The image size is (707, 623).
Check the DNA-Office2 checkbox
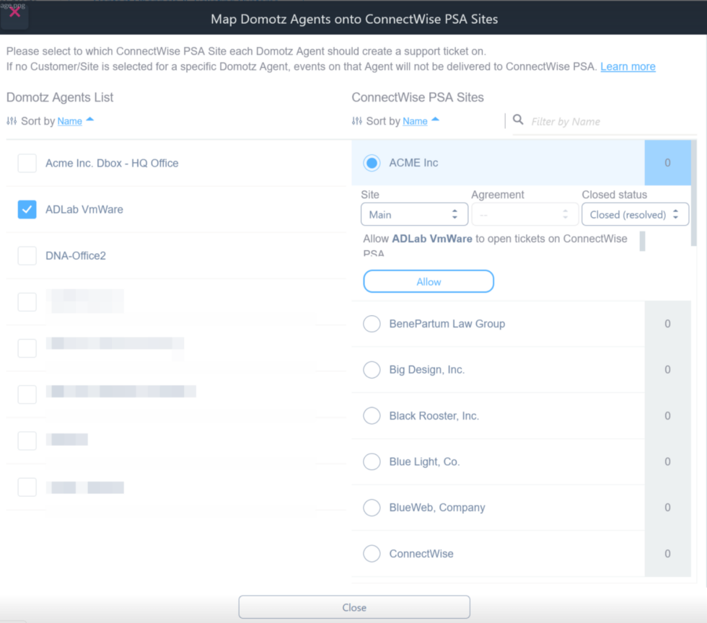coord(27,255)
